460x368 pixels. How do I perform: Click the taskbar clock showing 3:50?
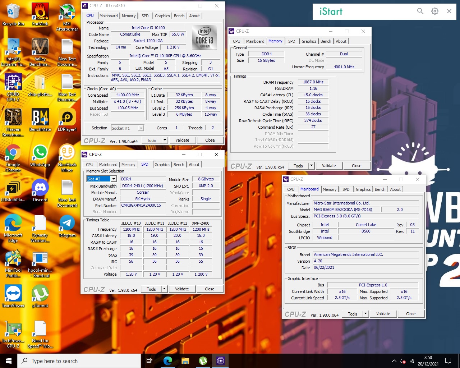428,361
